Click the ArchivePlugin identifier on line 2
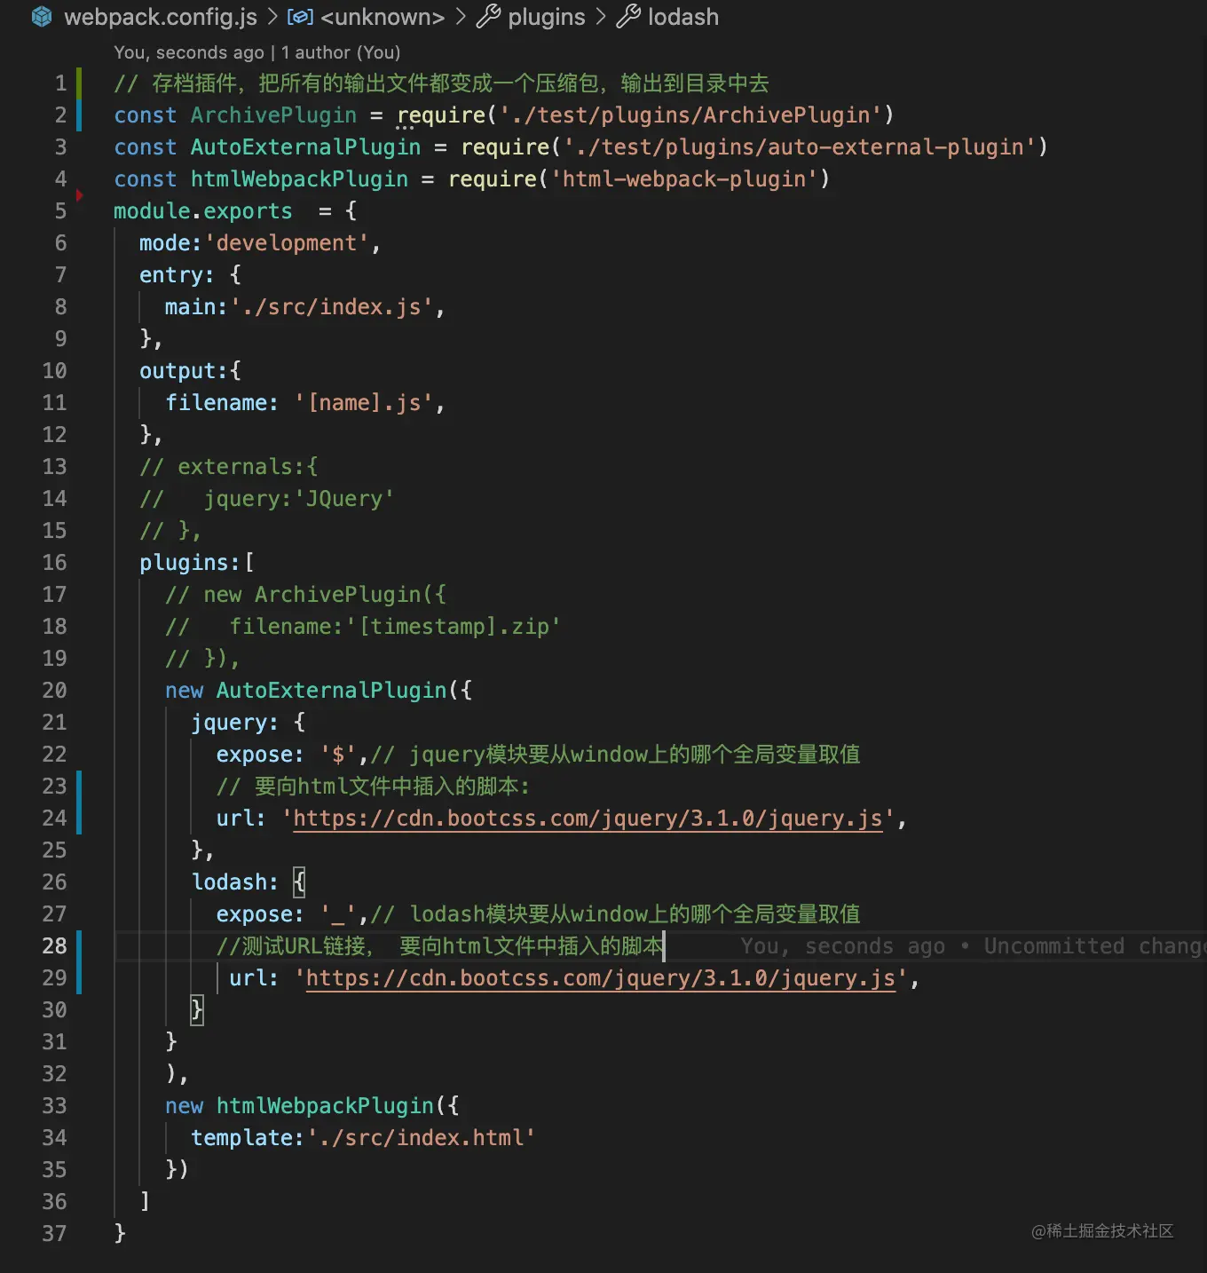The width and height of the screenshot is (1207, 1273). coord(273,115)
